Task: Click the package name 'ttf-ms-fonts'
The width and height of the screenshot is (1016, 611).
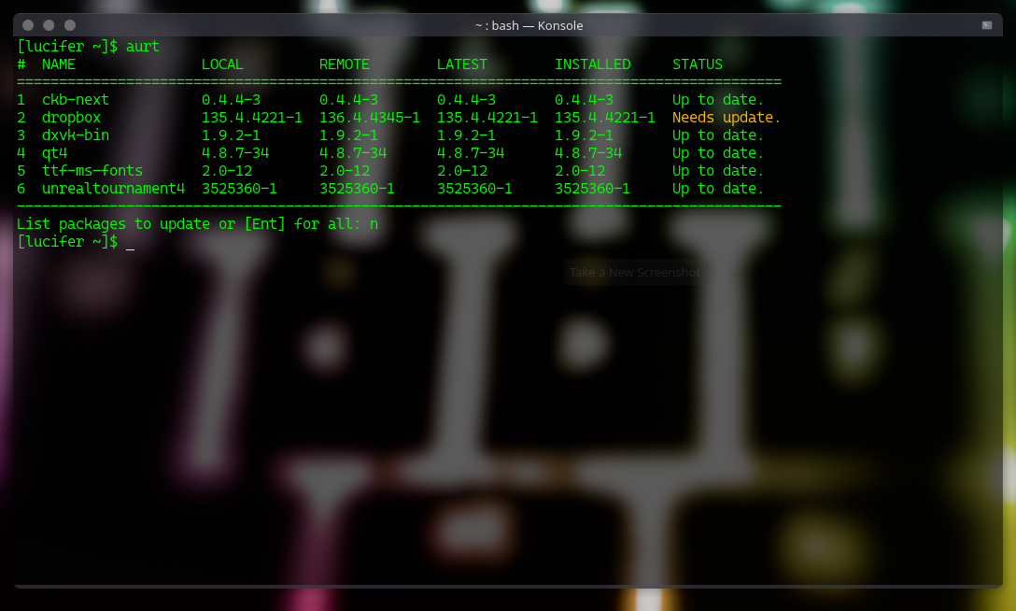Action: click(x=92, y=170)
